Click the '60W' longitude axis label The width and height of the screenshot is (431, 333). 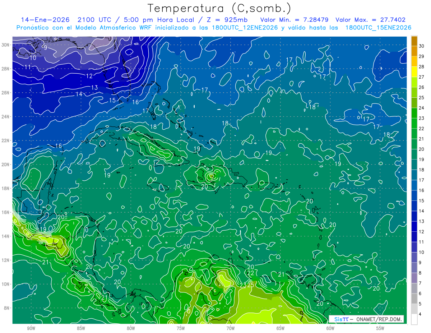pyautogui.click(x=330, y=328)
